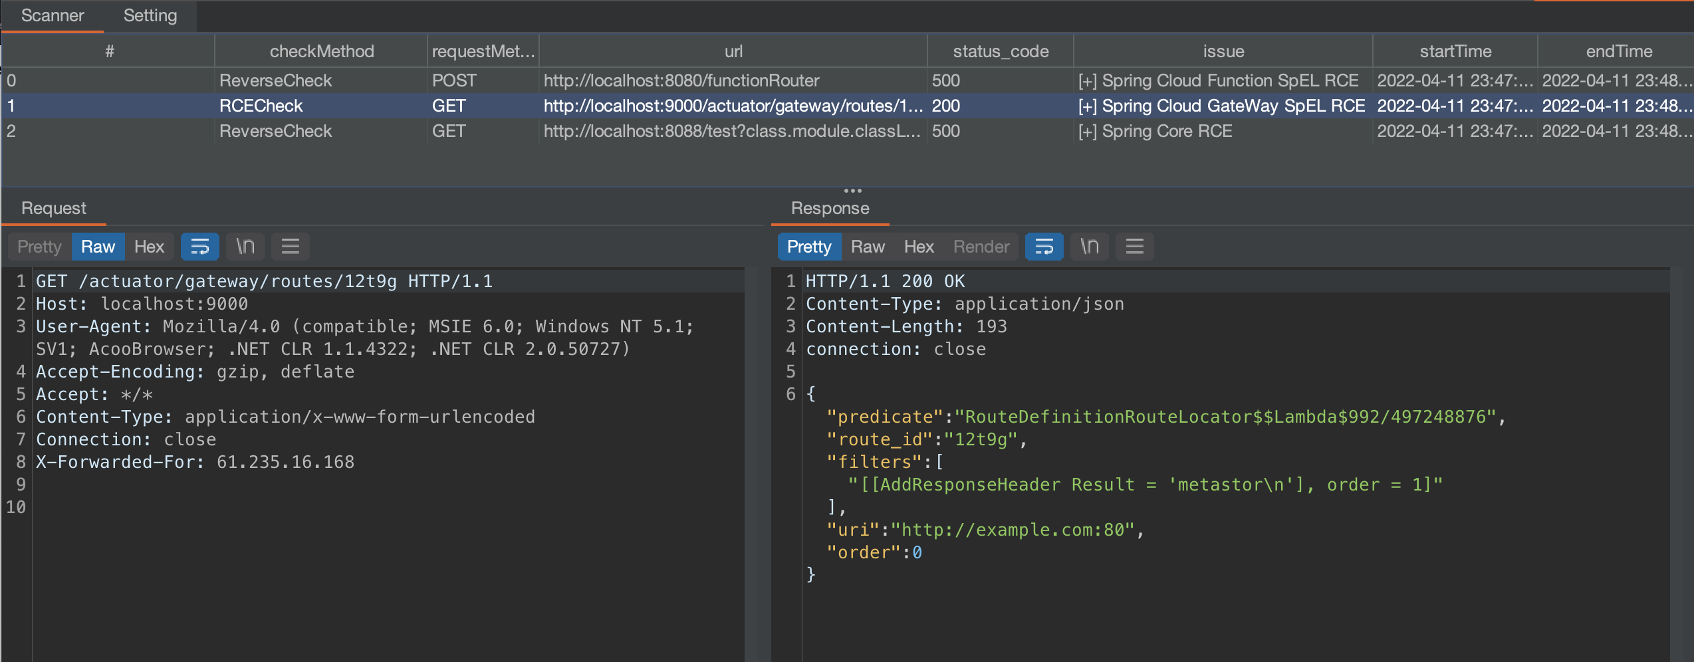Click POST request method cell
Viewport: 1694px width, 662px height.
point(483,80)
